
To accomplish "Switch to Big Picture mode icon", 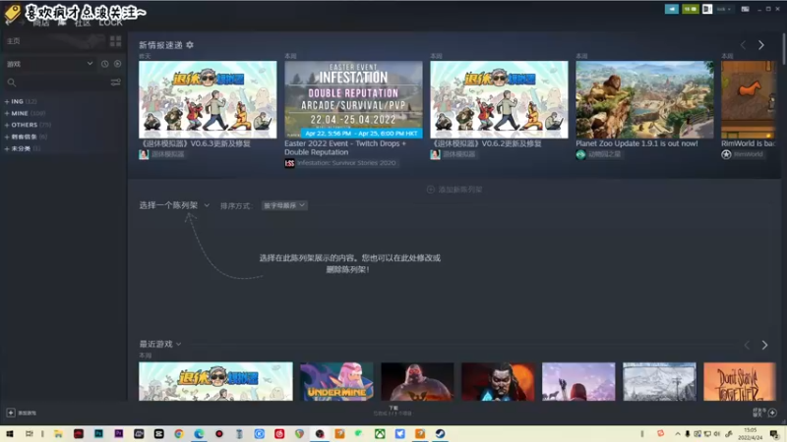I will (x=746, y=9).
